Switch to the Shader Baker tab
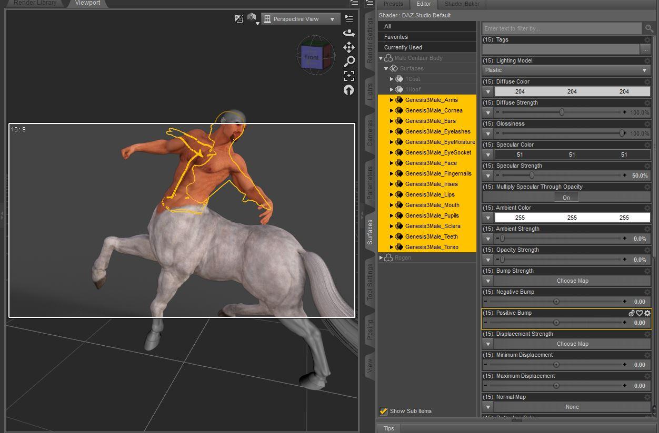Viewport: 659px width, 433px height. pyautogui.click(x=462, y=4)
